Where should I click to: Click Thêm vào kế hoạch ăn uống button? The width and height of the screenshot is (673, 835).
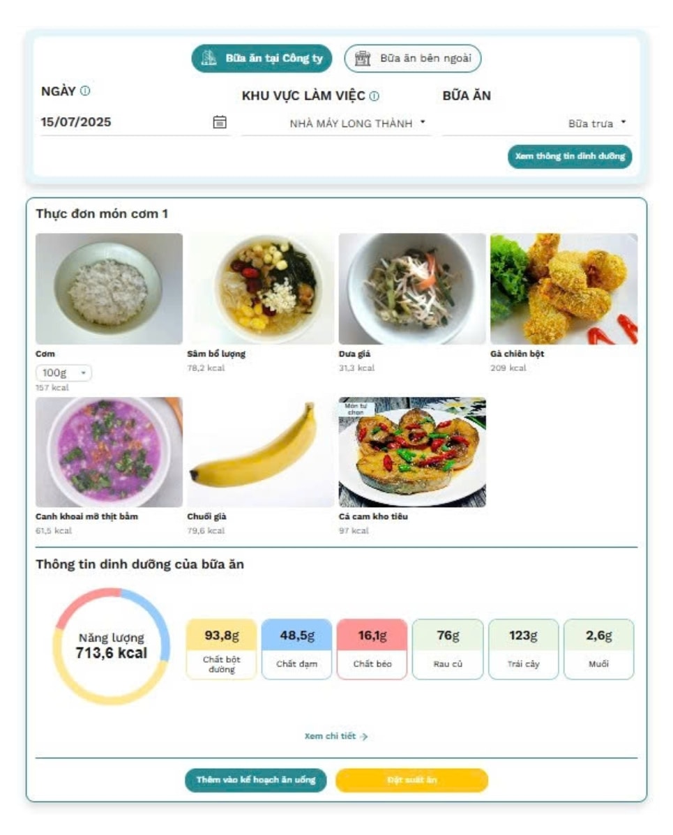point(255,780)
